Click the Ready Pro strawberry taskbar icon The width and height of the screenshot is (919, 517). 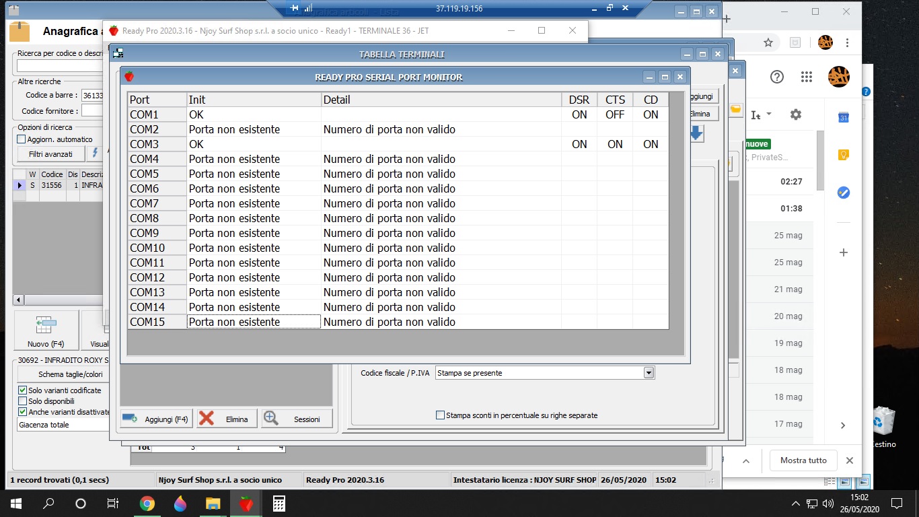tap(246, 503)
